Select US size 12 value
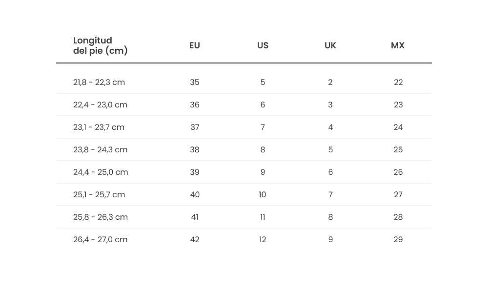Screen dimensions: 488x293 pyautogui.click(x=263, y=239)
